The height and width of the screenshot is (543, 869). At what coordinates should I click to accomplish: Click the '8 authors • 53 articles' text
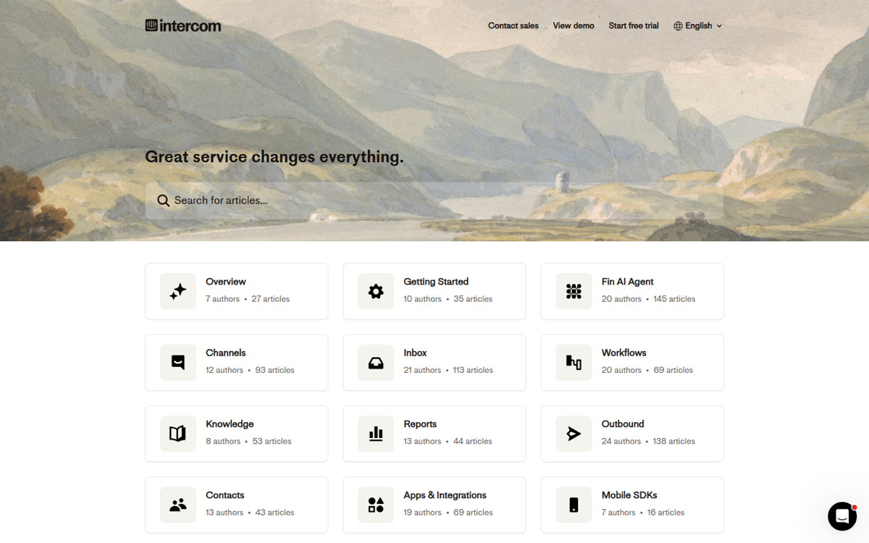click(248, 441)
